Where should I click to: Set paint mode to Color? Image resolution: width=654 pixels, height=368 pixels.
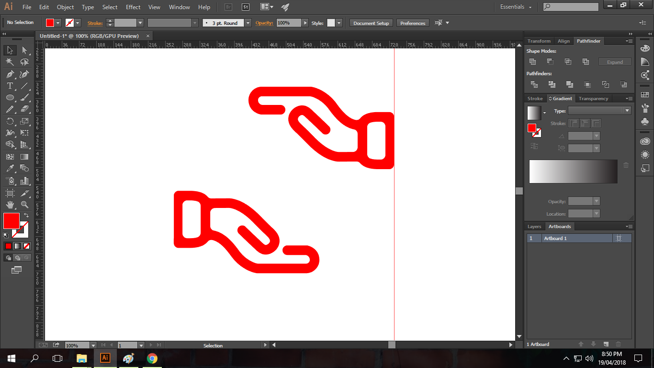click(8, 246)
